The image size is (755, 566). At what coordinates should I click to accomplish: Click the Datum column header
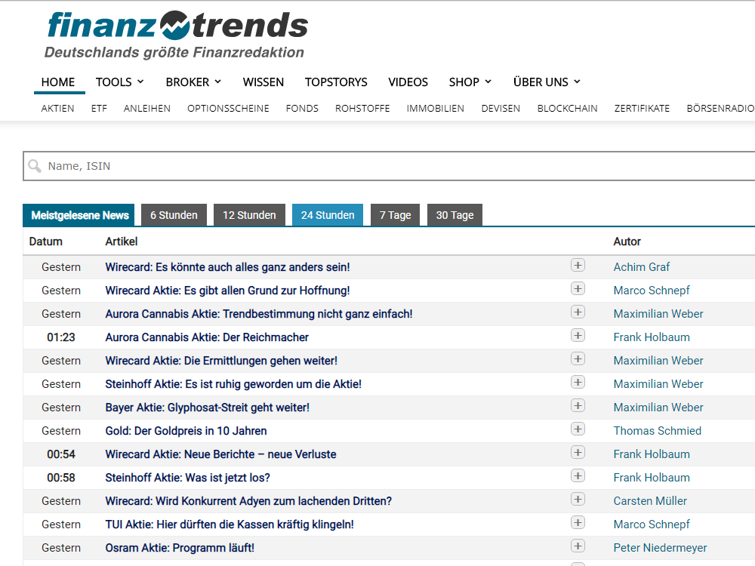click(x=46, y=241)
